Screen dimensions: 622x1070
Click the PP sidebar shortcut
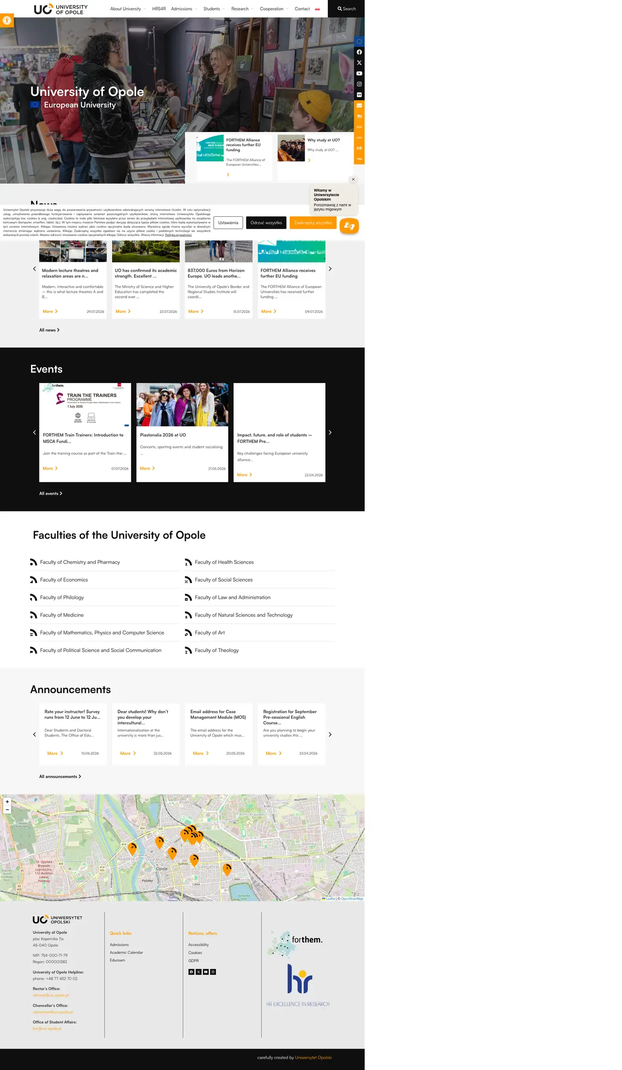359,148
